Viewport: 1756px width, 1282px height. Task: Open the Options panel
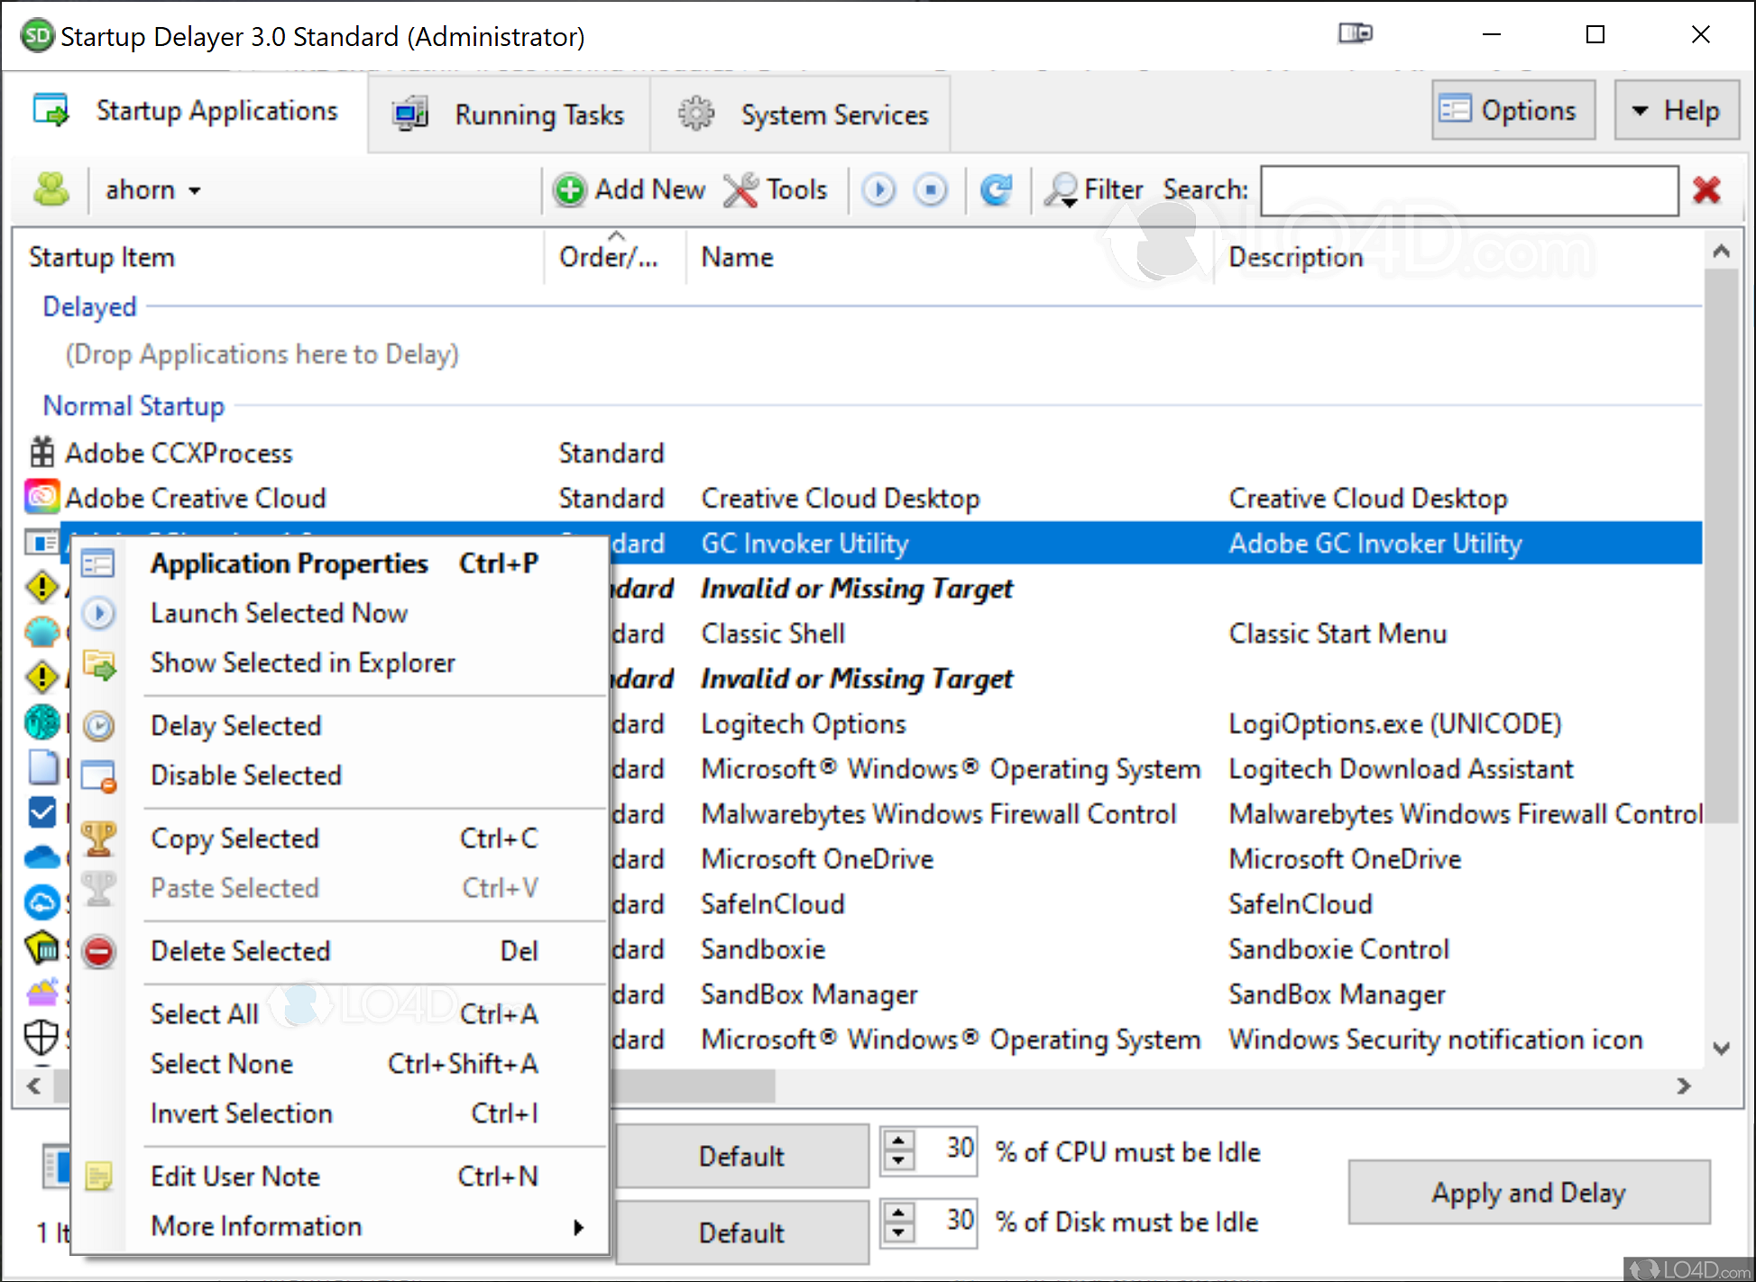[1512, 109]
